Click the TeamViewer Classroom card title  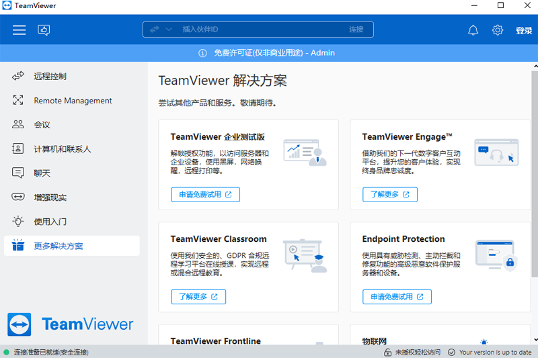coord(219,239)
